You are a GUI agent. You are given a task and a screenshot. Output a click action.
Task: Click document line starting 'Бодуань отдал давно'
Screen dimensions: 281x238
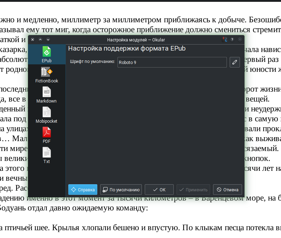[x=73, y=208]
